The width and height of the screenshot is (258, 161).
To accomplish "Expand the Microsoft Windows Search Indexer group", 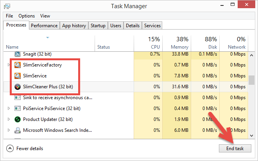I will (9, 130).
